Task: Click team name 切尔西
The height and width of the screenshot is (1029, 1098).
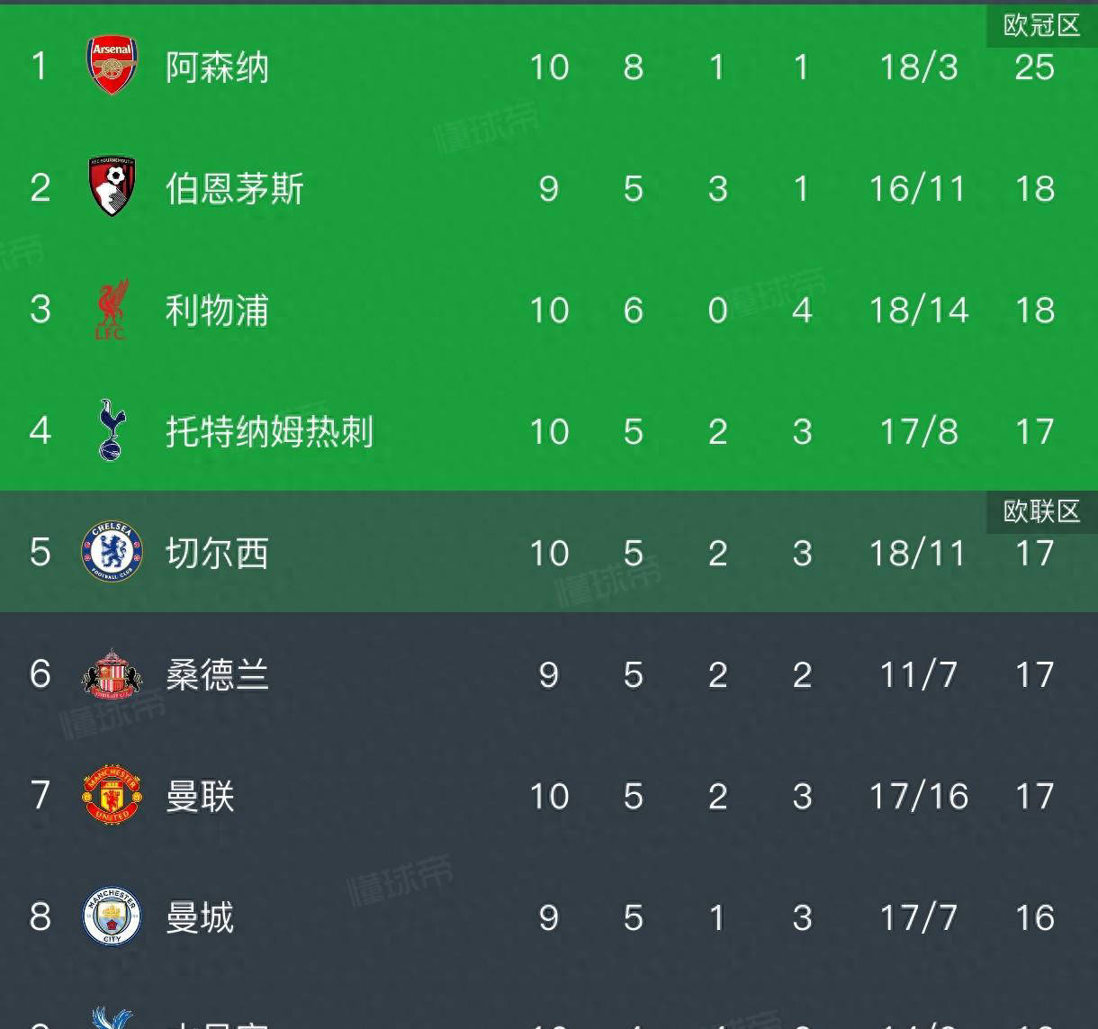Action: [217, 554]
